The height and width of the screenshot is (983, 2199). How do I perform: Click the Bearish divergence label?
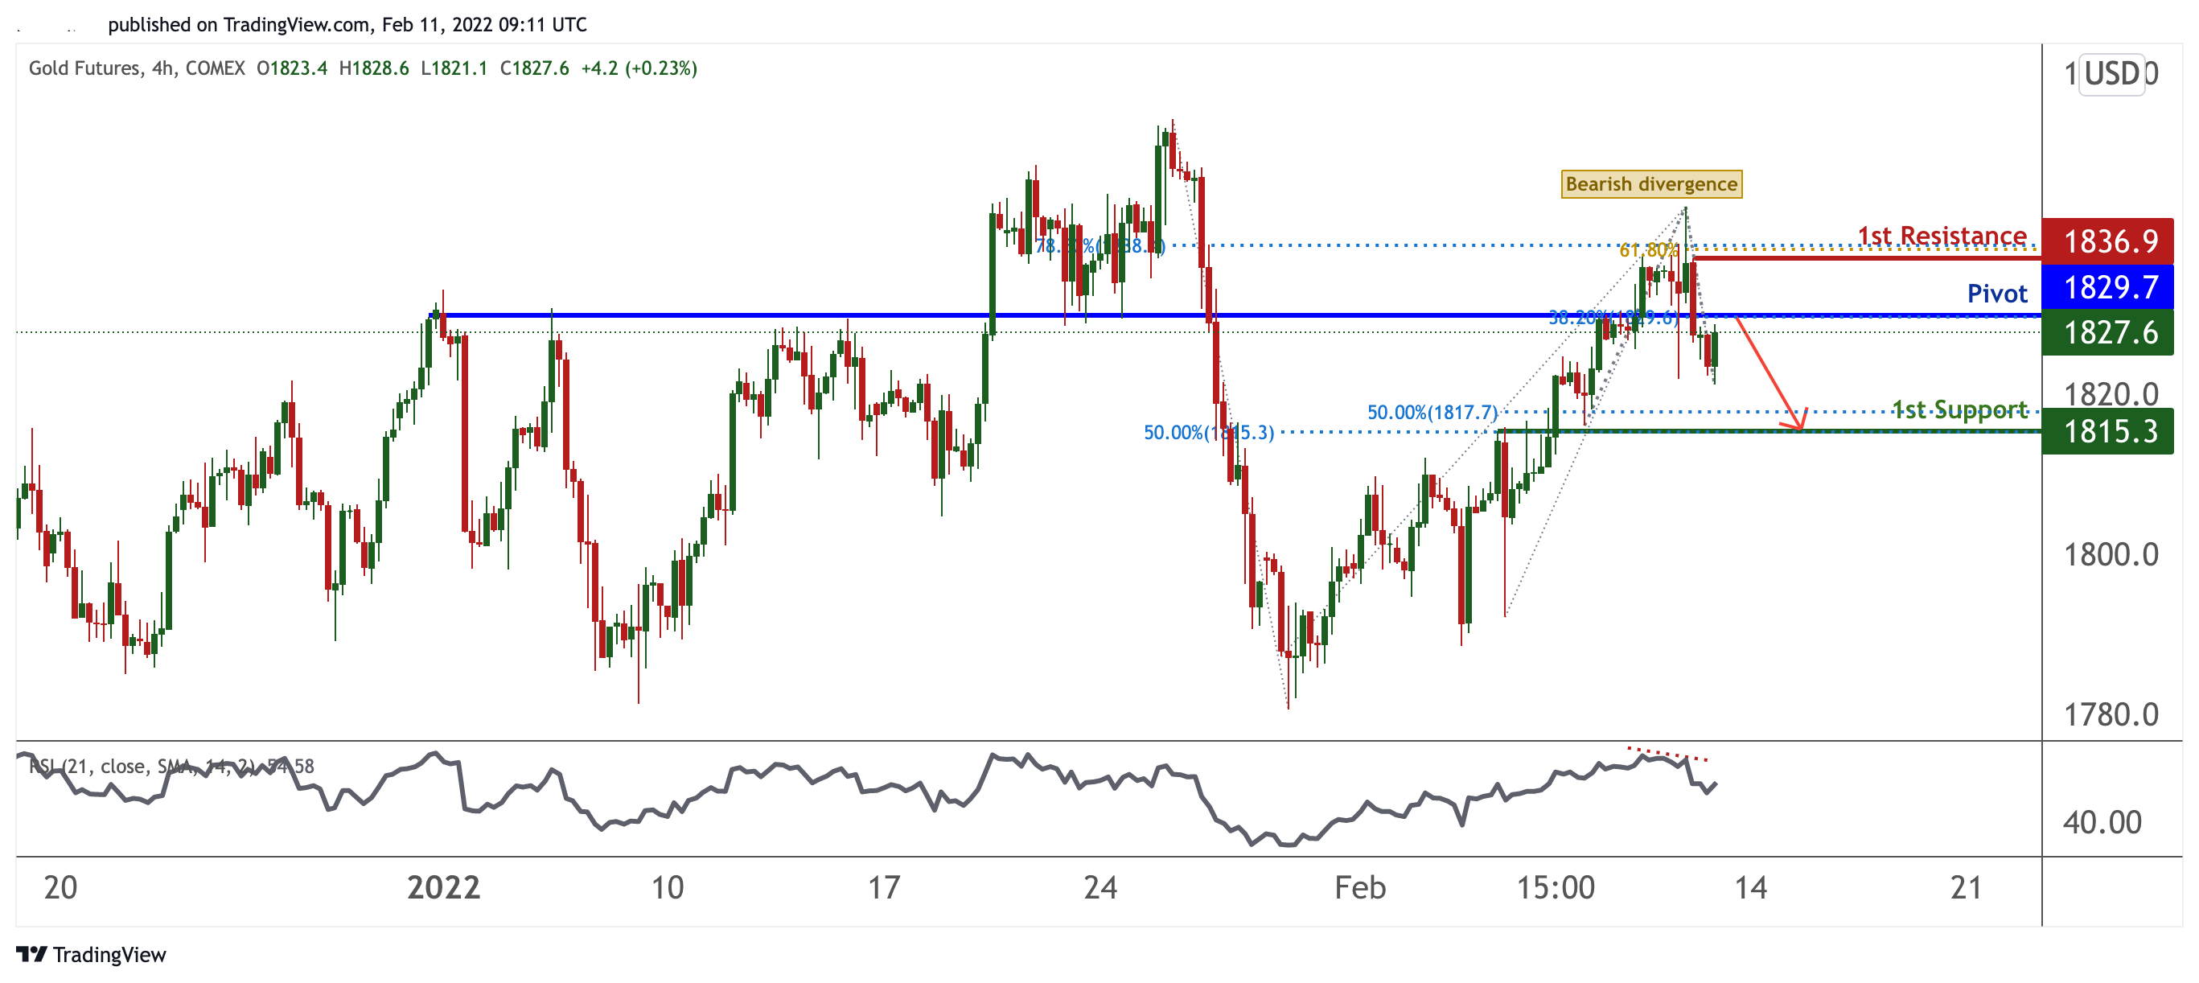1651,183
